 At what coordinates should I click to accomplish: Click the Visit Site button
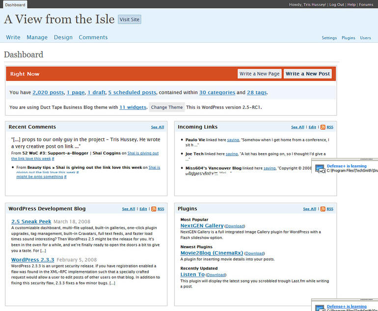(130, 20)
